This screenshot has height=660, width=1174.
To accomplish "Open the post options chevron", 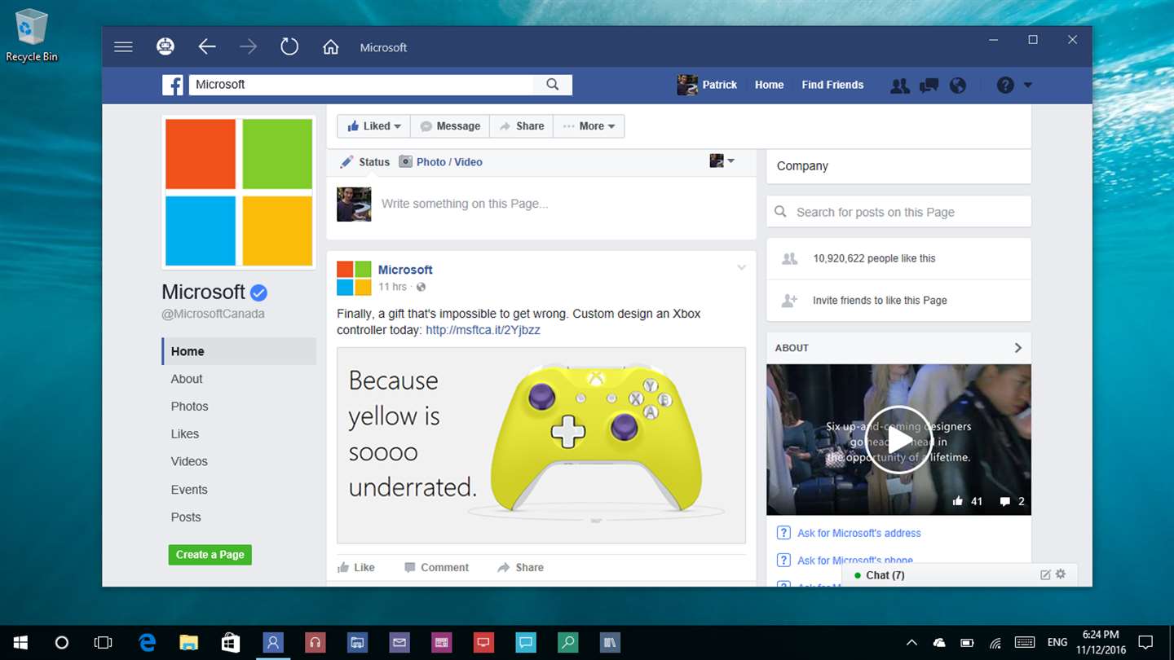I will (741, 267).
